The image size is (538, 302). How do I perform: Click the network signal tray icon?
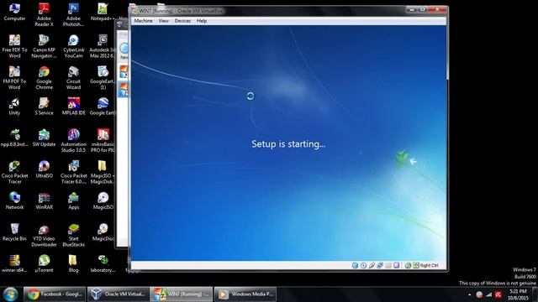(489, 294)
